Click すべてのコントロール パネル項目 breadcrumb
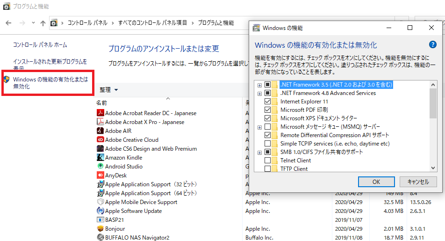The image size is (445, 241). click(x=153, y=23)
